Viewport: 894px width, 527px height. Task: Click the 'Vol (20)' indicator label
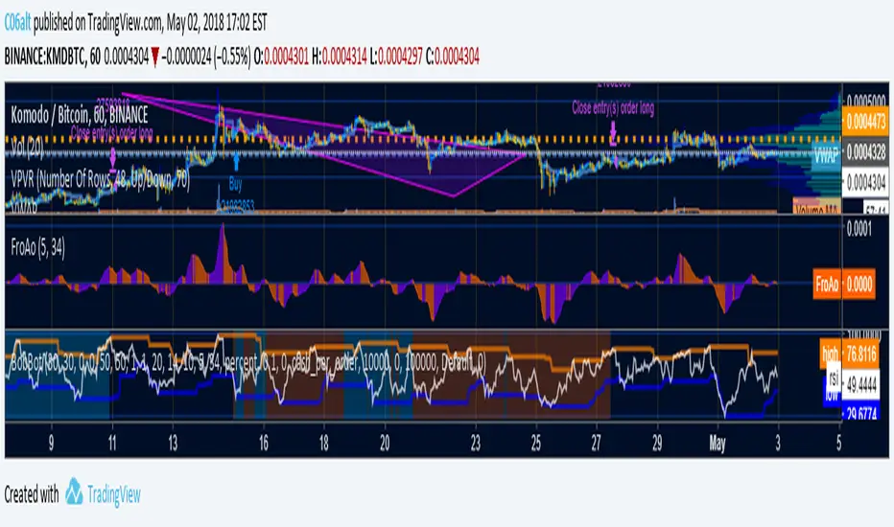[28, 149]
